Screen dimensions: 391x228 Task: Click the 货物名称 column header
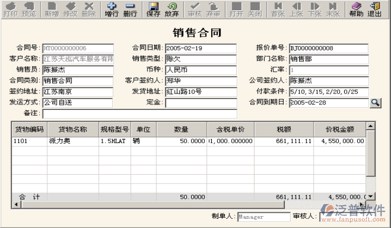[72, 130]
